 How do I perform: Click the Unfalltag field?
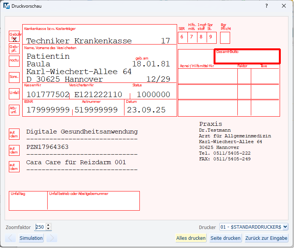click(28, 201)
